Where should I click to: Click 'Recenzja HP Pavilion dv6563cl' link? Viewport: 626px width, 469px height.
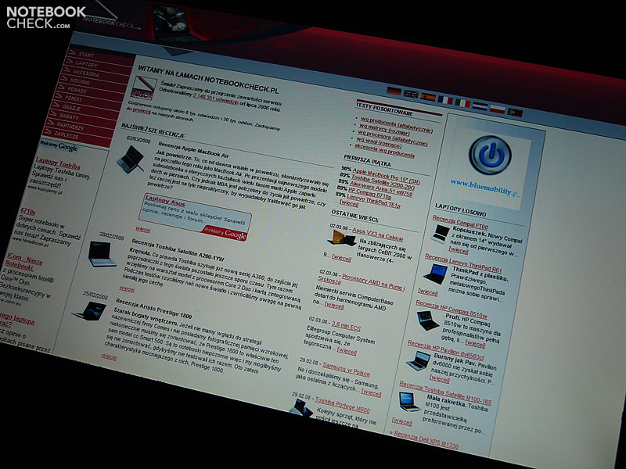445,350
